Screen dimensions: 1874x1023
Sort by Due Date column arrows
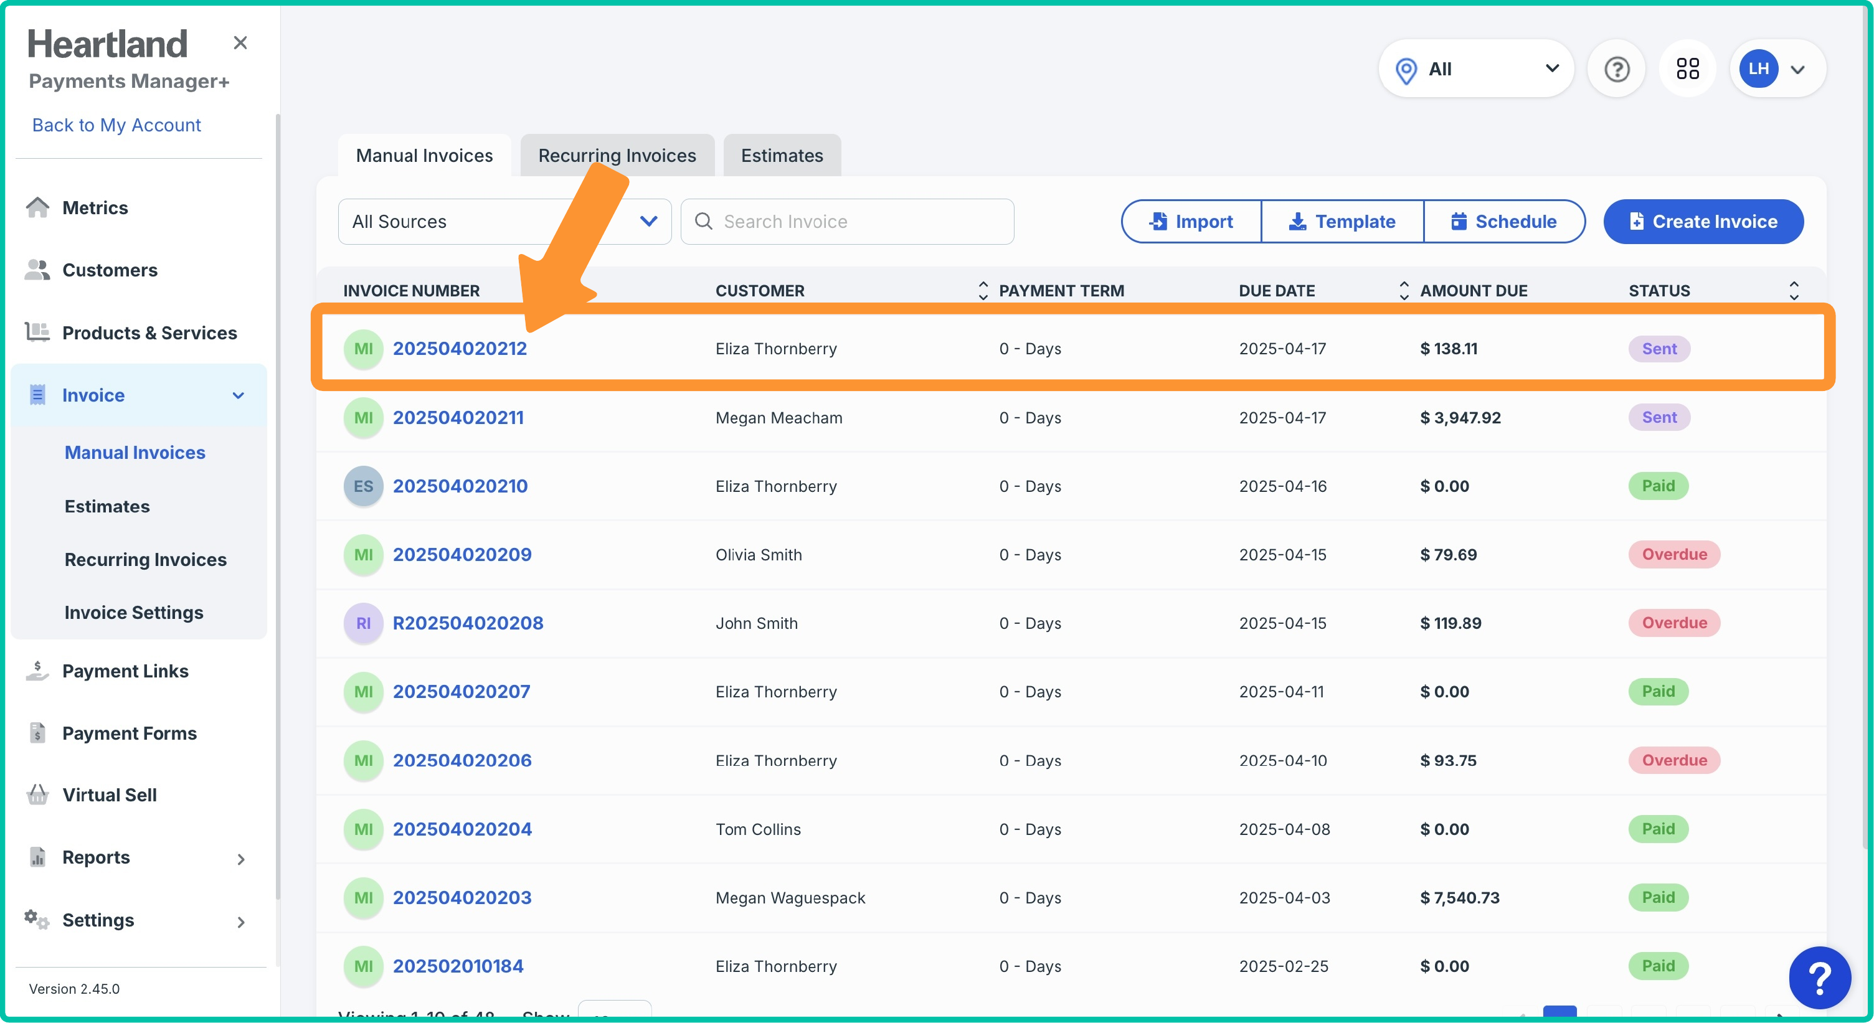(x=1403, y=290)
